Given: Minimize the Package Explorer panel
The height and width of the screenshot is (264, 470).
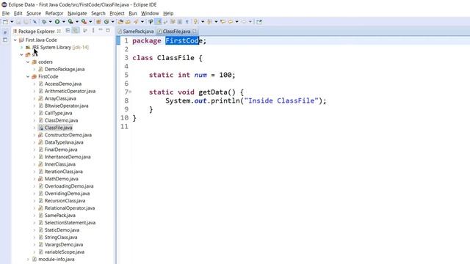Looking at the screenshot, I should coord(101,30).
